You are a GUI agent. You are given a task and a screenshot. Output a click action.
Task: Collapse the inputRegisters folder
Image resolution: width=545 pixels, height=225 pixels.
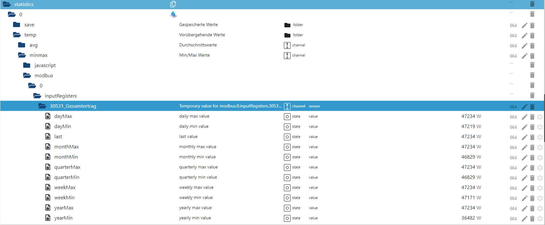(37, 96)
